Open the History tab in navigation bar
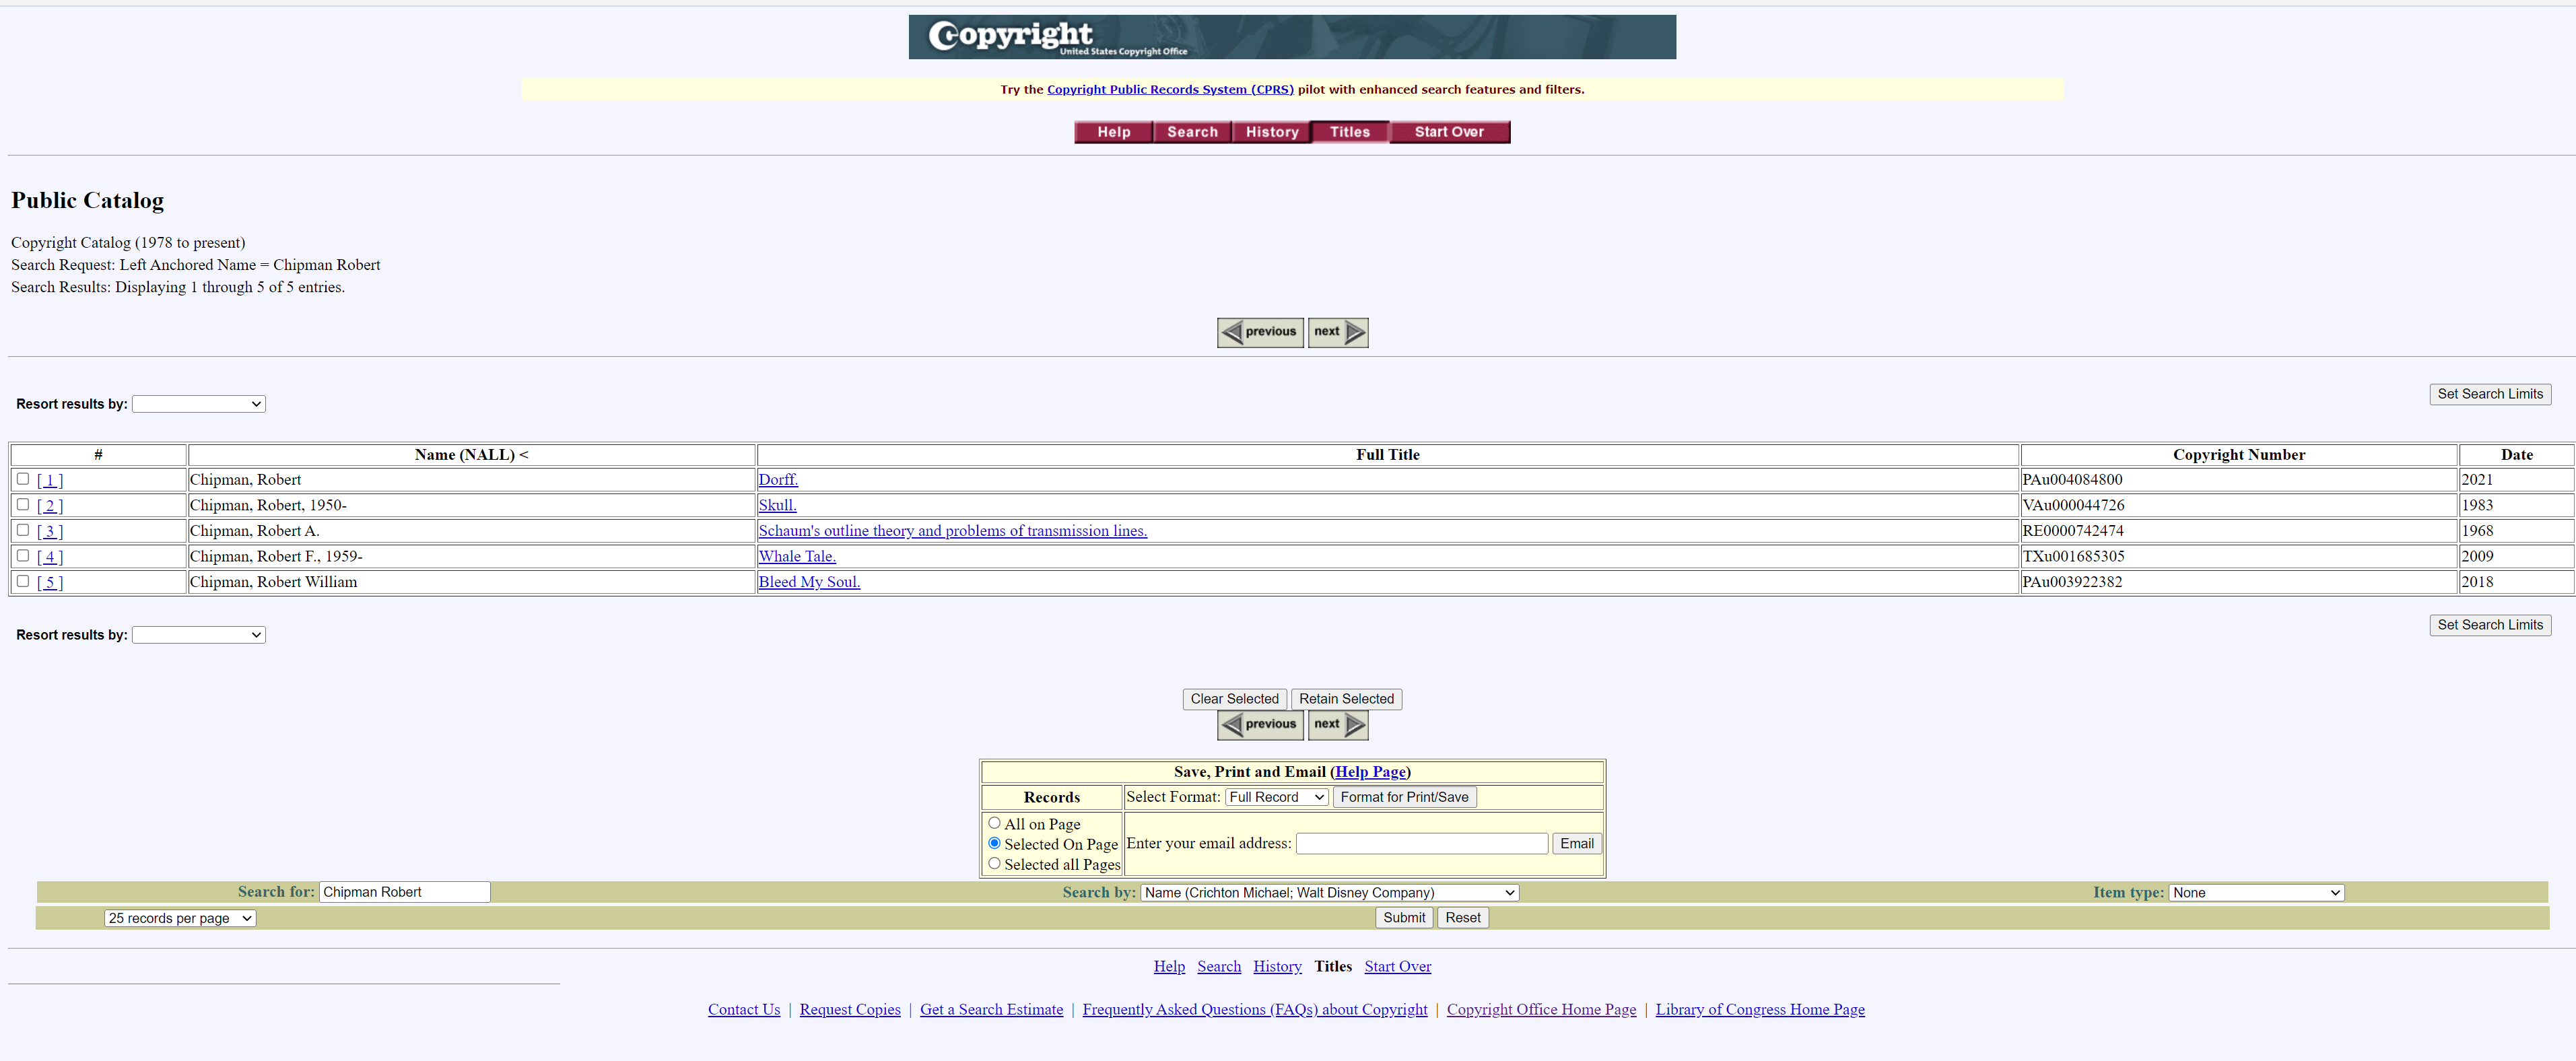This screenshot has height=1061, width=2576. click(1271, 132)
